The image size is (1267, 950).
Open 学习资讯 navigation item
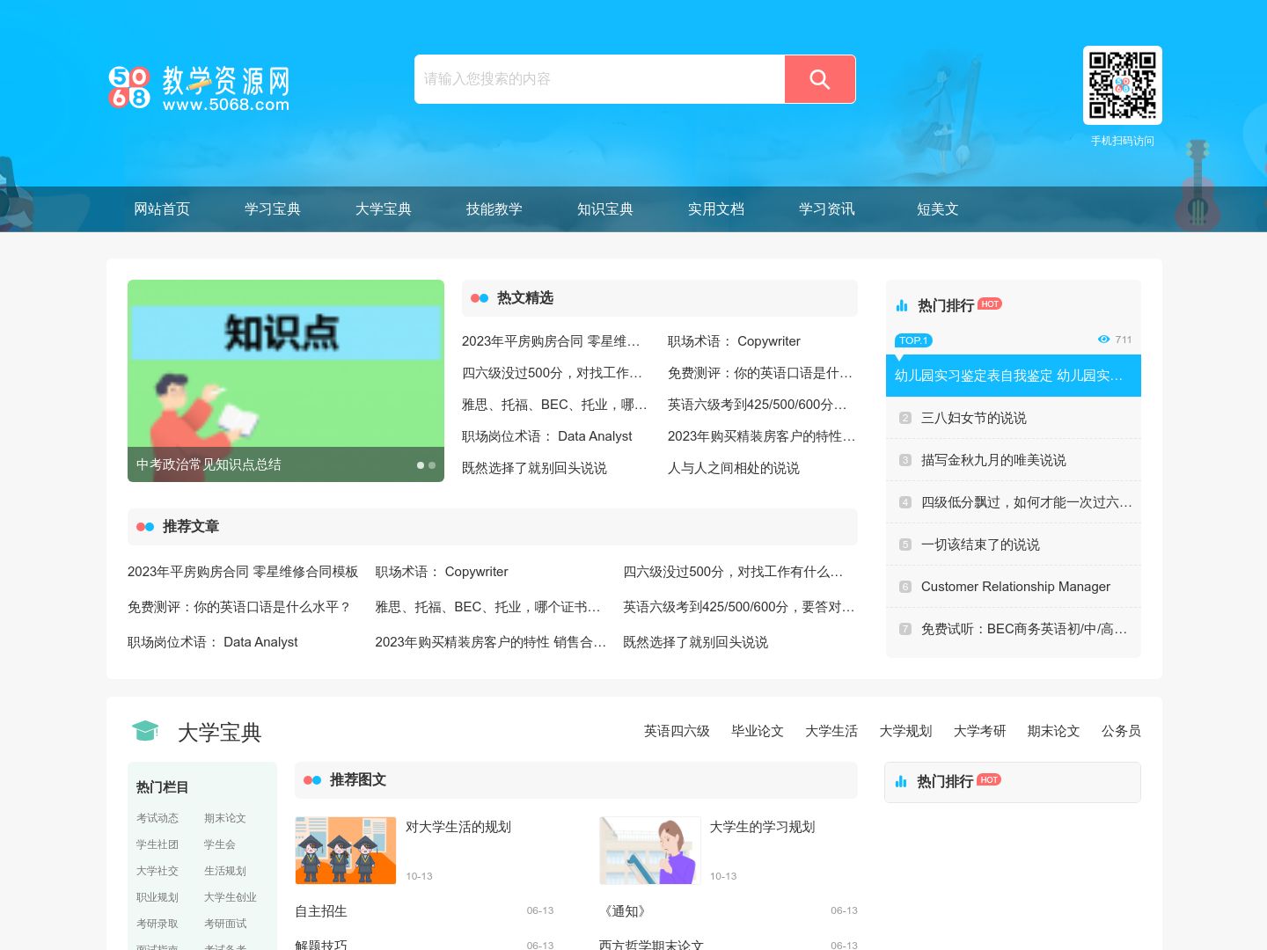827,209
